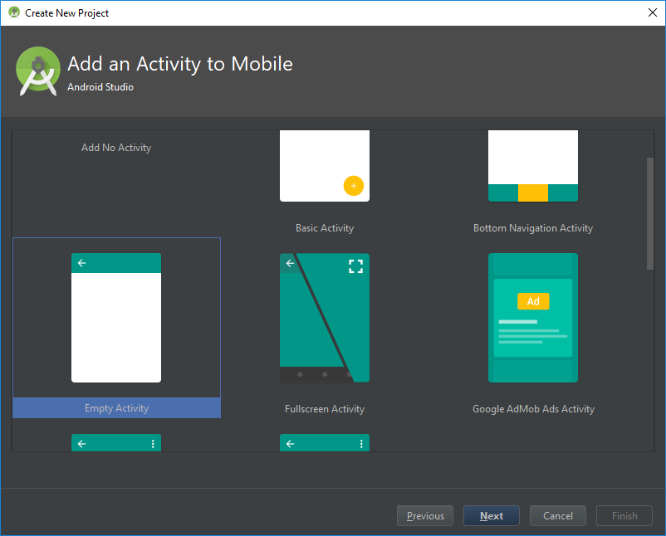Click the vertical scrollbar of template list

pyautogui.click(x=649, y=212)
